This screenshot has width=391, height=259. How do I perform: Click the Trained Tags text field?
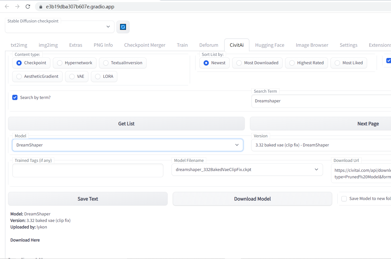(x=88, y=170)
